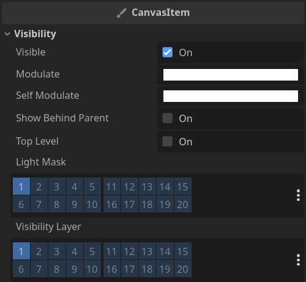Open Light Mask three-dot options menu
Screen dimensions: 306x282
point(298,195)
